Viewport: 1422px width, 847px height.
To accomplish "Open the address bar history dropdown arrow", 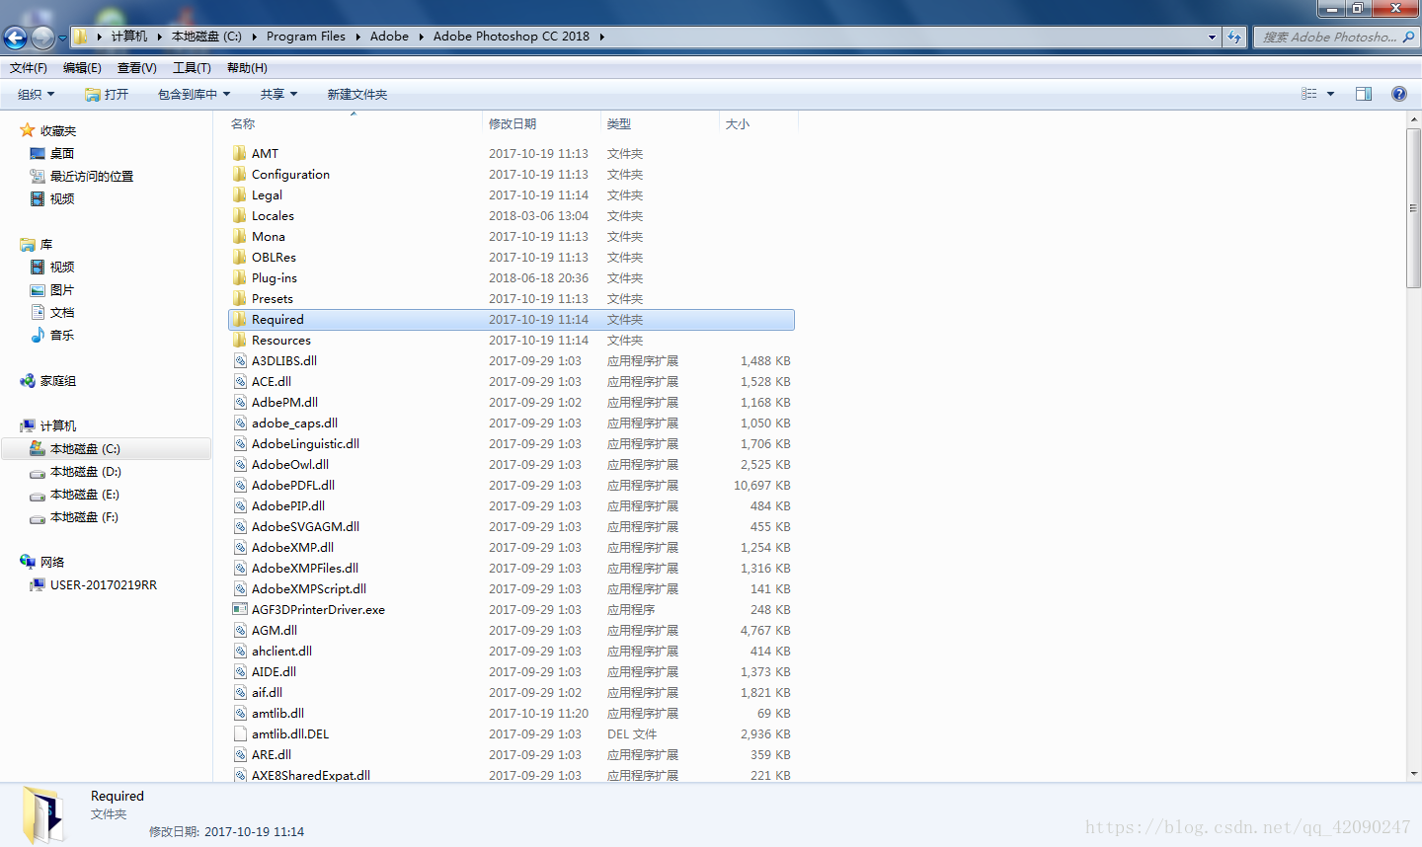I will pyautogui.click(x=1212, y=37).
